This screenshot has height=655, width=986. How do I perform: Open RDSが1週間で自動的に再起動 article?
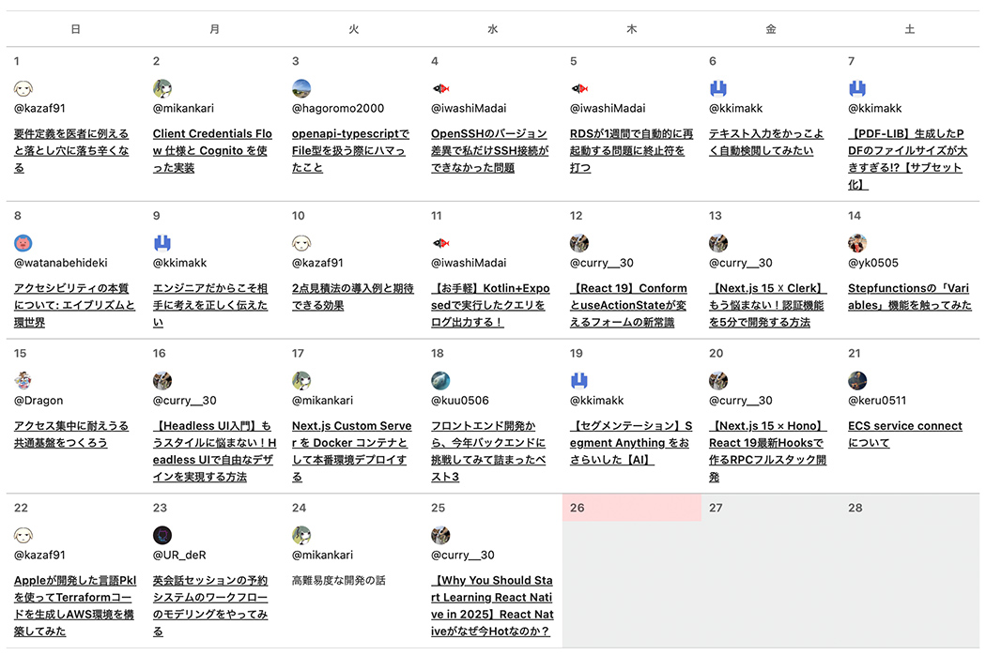(631, 151)
